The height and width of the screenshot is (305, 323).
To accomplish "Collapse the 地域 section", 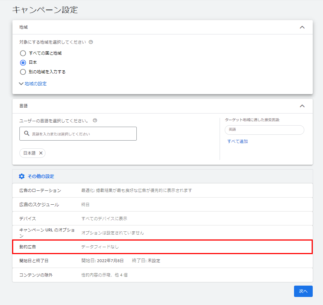I will coord(302,27).
